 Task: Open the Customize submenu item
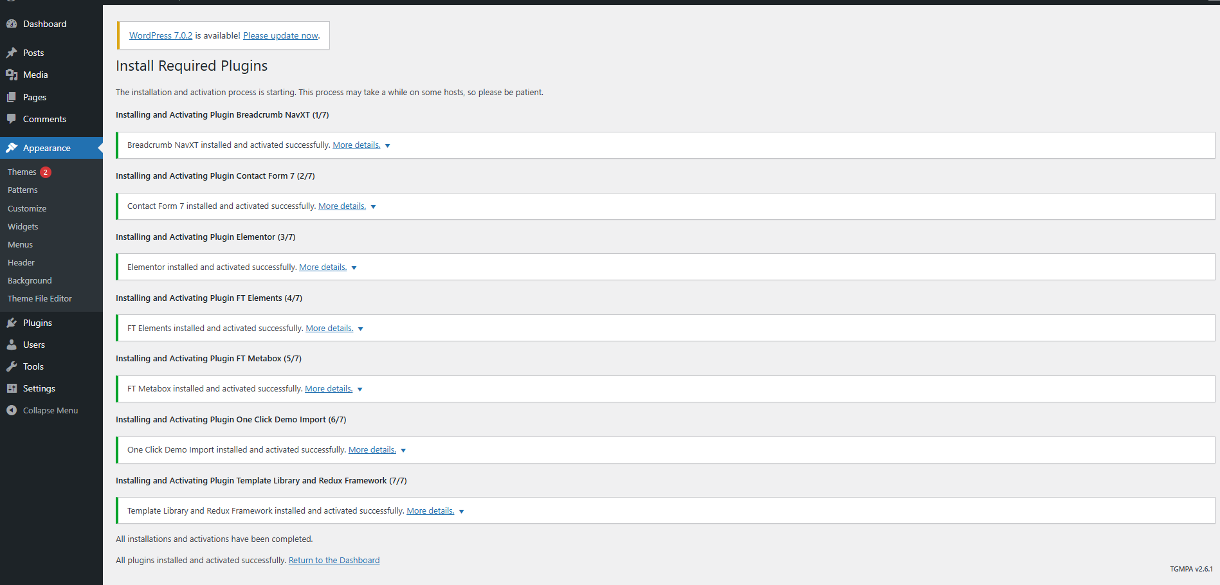point(27,209)
